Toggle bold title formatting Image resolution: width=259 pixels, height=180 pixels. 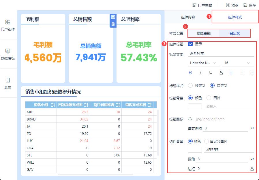190,73
